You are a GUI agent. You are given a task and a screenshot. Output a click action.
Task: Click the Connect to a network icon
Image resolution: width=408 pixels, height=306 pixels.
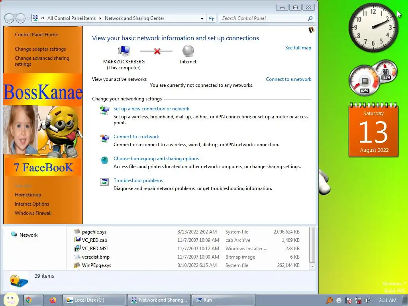(x=105, y=138)
